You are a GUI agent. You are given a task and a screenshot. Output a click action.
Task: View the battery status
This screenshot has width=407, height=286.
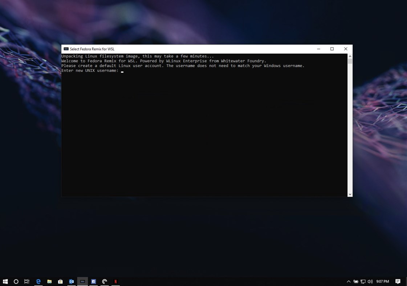point(356,281)
